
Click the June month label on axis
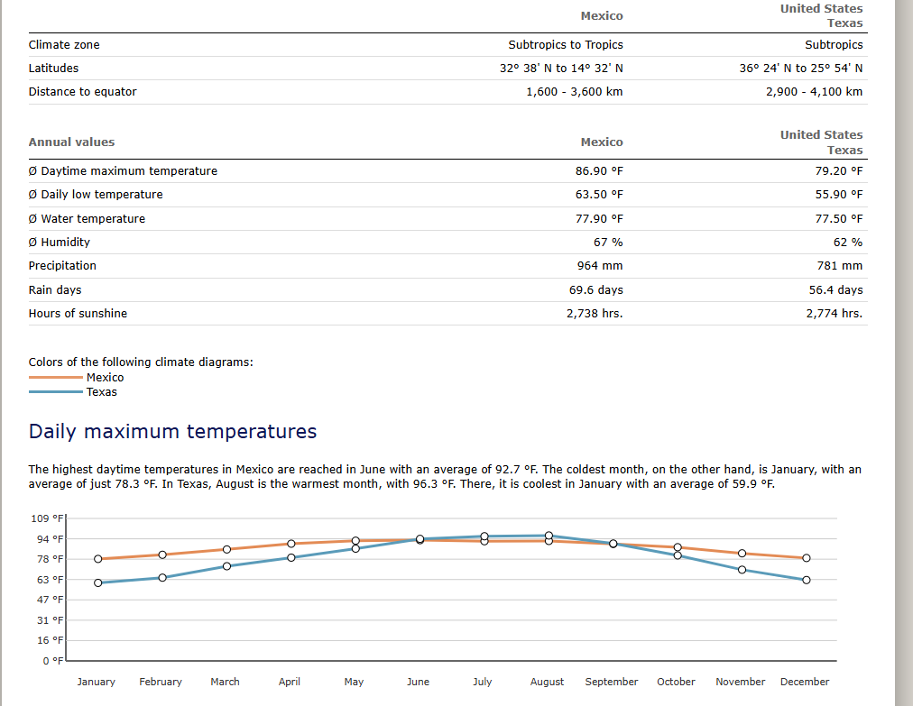coord(418,682)
